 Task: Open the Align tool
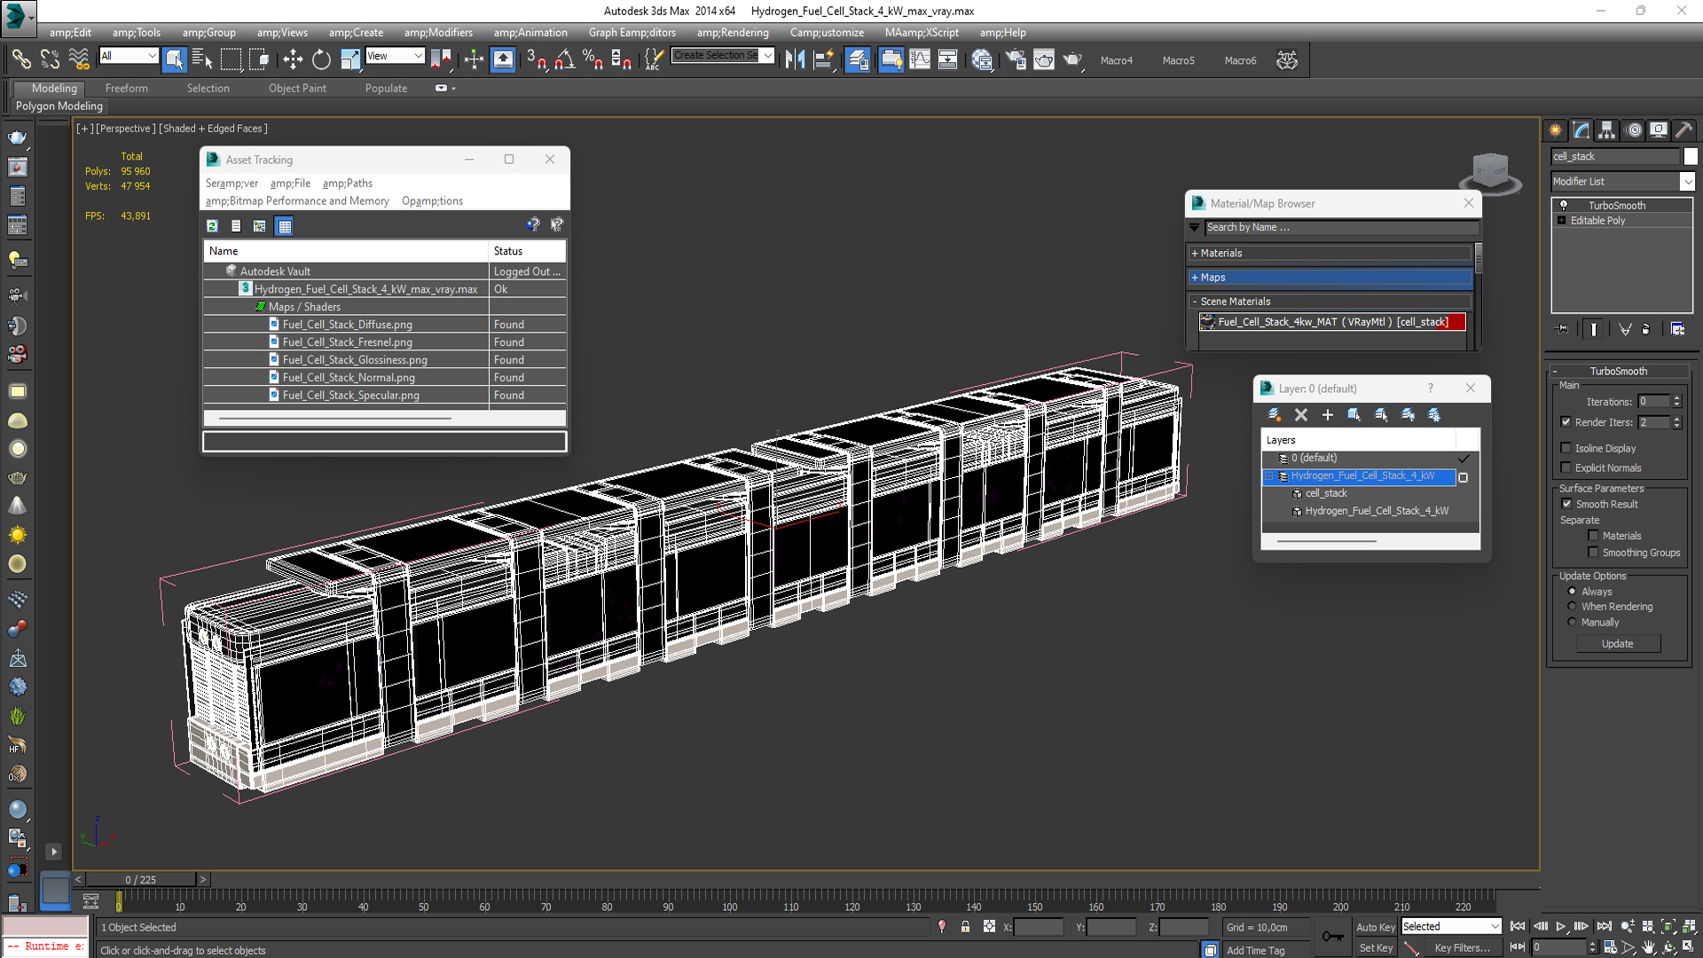824,59
